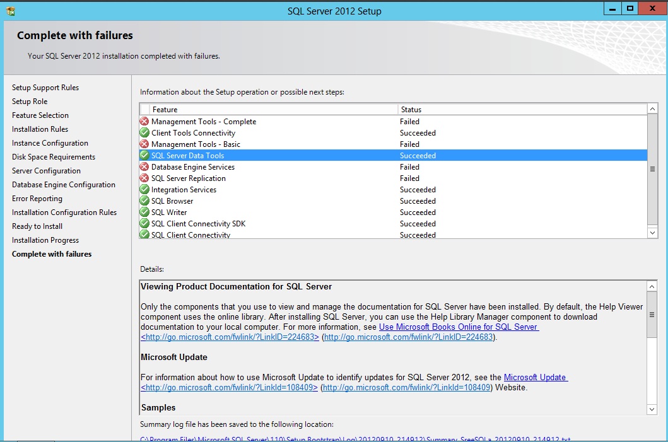Open the Microsoft Update link
668x442 pixels.
pos(535,377)
